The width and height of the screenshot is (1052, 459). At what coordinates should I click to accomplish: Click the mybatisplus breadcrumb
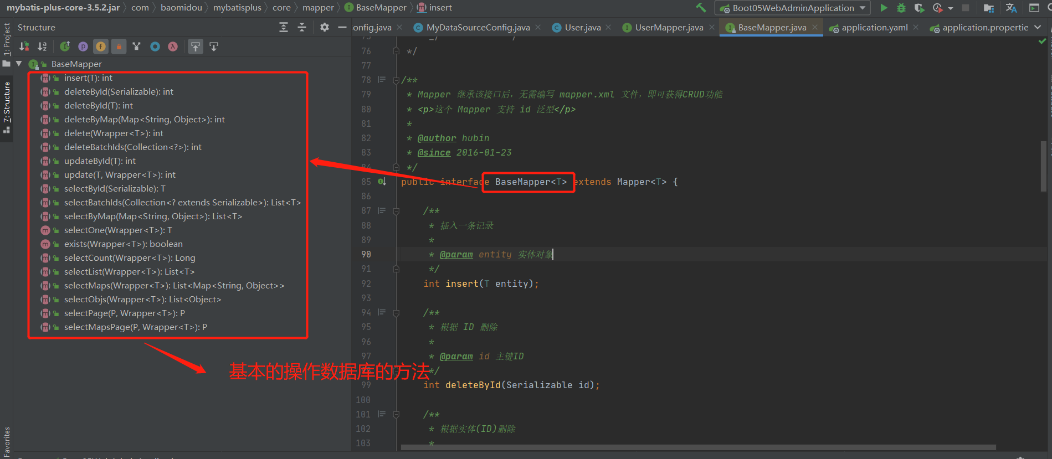tap(237, 8)
